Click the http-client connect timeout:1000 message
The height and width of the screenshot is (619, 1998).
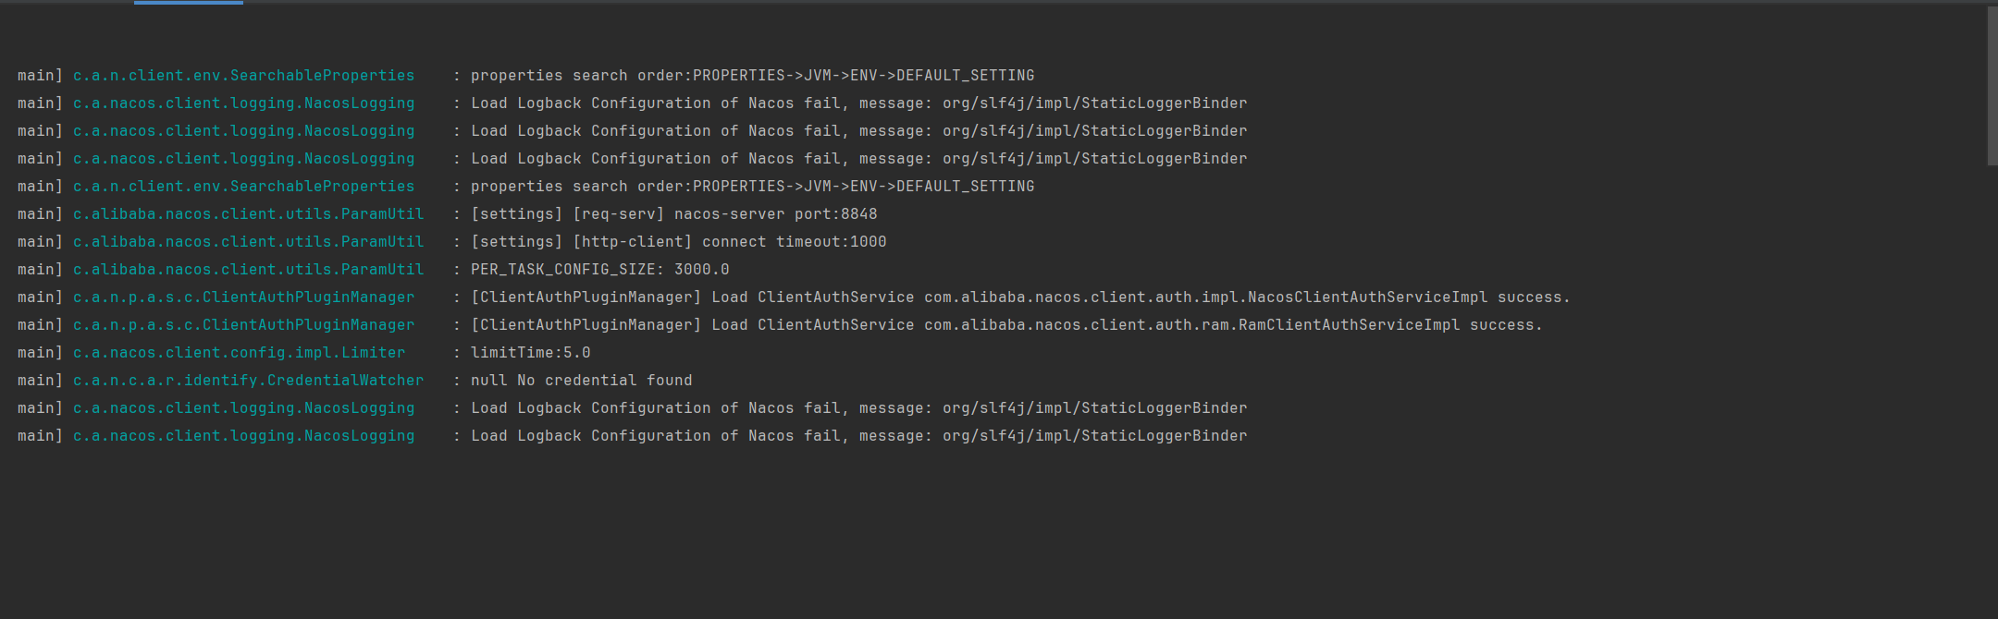click(679, 242)
